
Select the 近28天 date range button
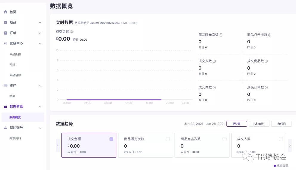259,124
